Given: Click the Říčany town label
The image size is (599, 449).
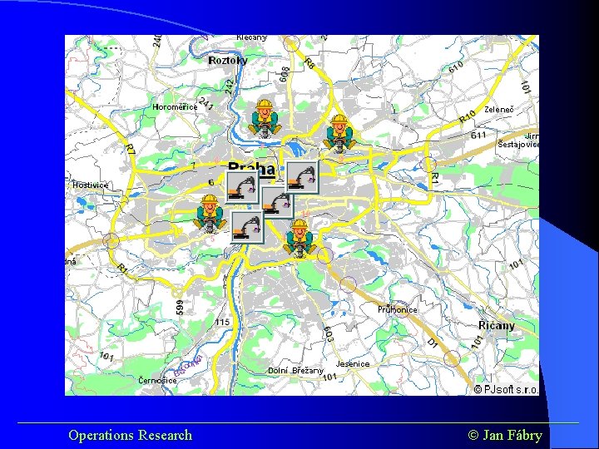Looking at the screenshot, I should click(x=497, y=325).
